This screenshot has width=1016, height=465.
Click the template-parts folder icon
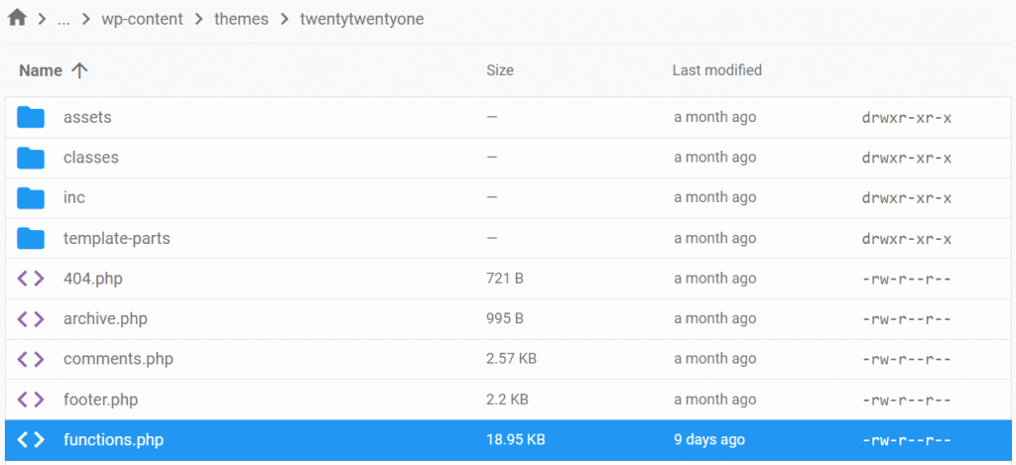click(x=31, y=239)
